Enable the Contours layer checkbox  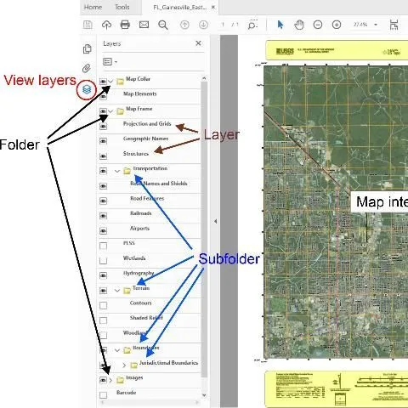(x=104, y=305)
